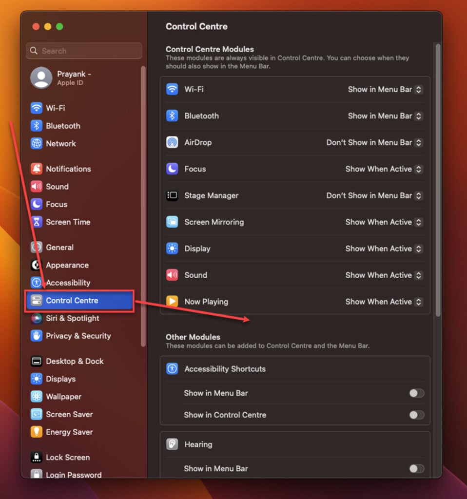Click the Wi-Fi icon in the sidebar
This screenshot has height=499, width=467.
tap(36, 108)
